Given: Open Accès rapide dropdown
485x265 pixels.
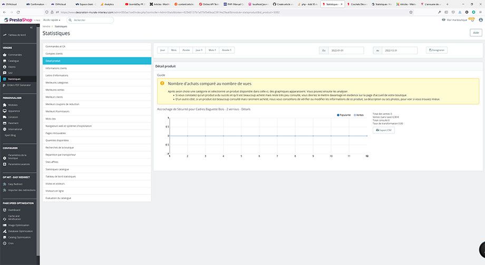Looking at the screenshot, I should (52, 20).
